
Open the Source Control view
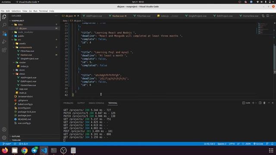click(x=4, y=34)
